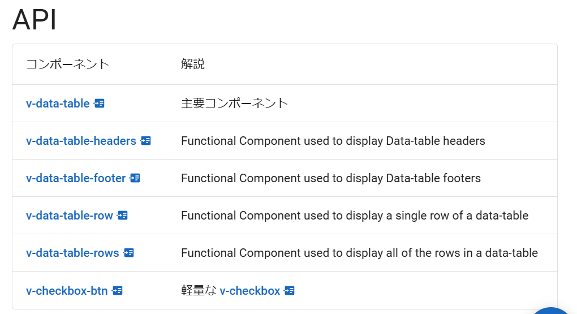Click the page icon beside v-data-table

(100, 104)
